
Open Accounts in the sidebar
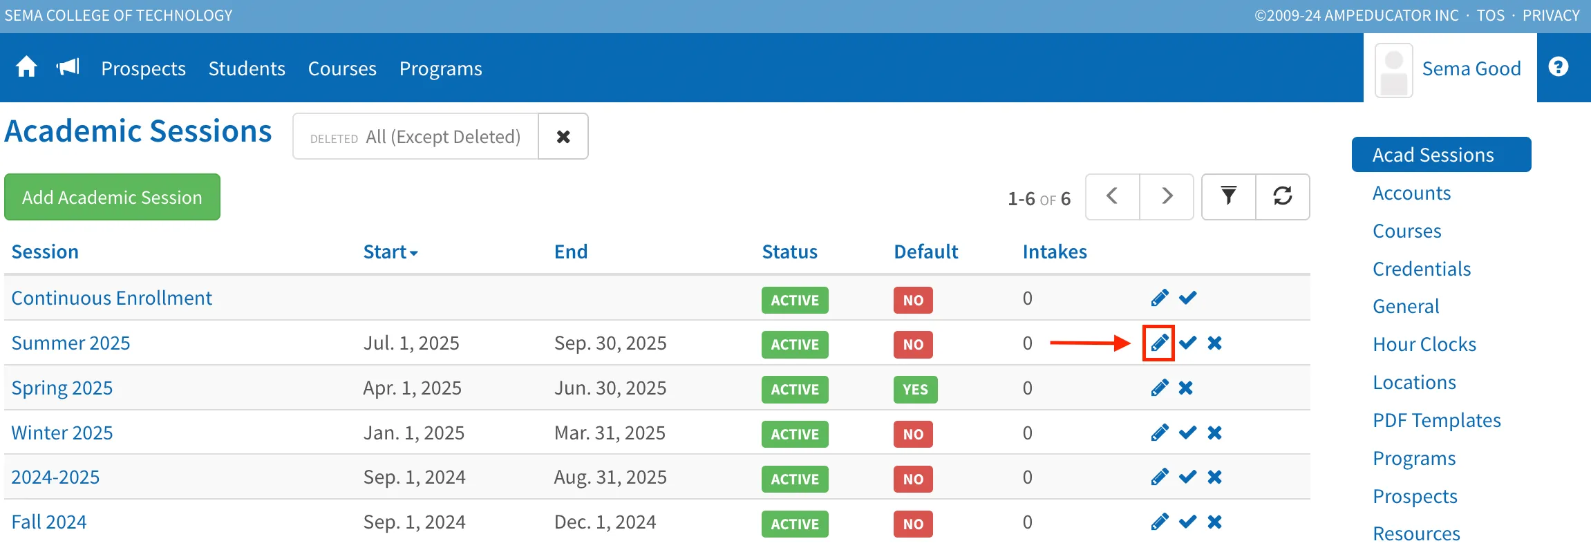tap(1411, 193)
